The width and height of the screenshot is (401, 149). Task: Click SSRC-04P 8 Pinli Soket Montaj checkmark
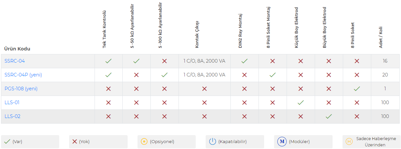(x=272, y=75)
